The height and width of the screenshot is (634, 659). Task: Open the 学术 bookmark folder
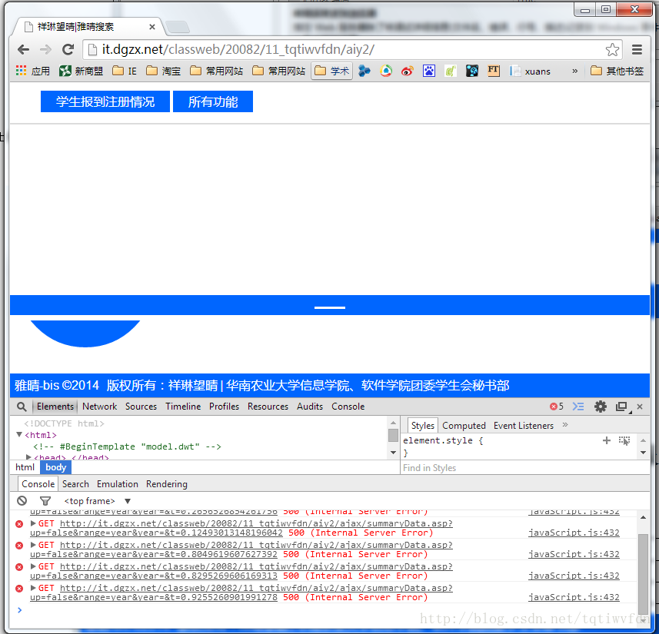(331, 71)
